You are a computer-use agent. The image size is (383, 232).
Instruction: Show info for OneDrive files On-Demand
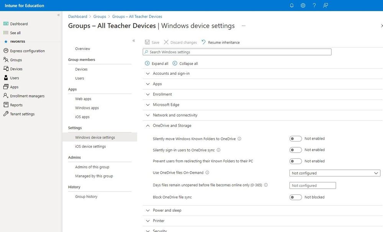tap(207, 173)
